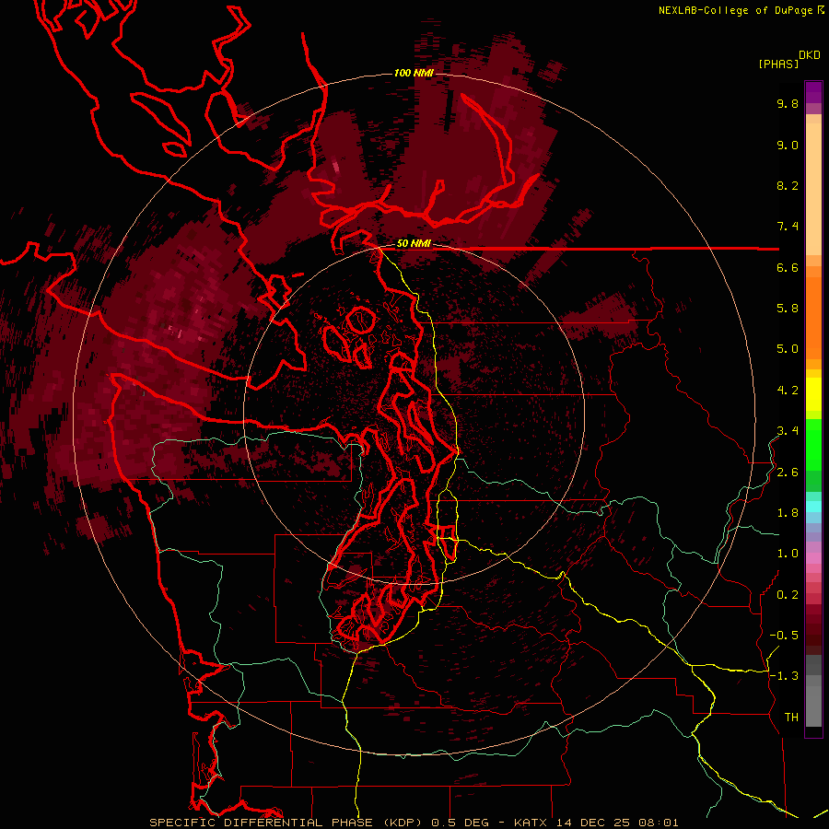Click the 7.4 value on color scale

tap(788, 227)
